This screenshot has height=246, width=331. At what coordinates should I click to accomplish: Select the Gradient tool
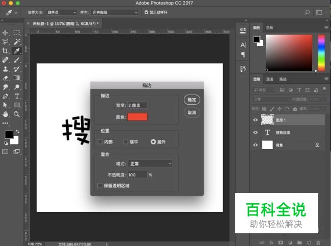point(17,78)
